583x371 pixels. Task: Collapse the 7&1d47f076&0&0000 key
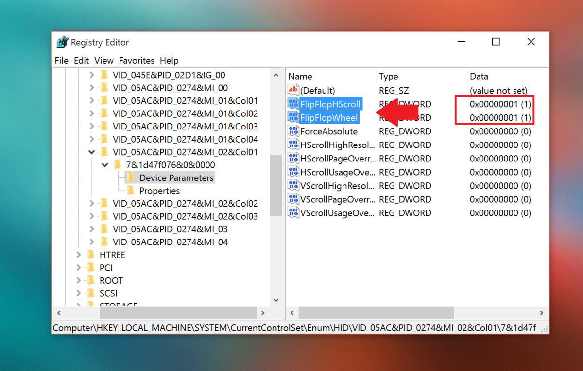(105, 164)
